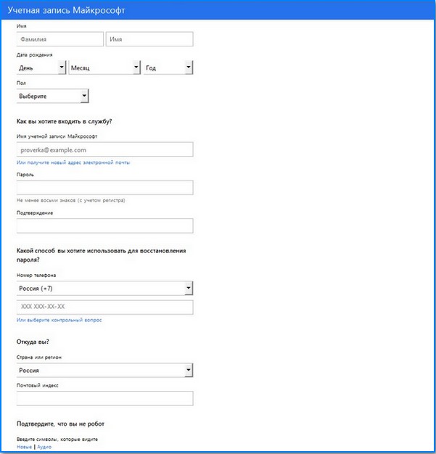Click the 'Номер телефона' field label
This screenshot has height=454, width=436.
pyautogui.click(x=36, y=276)
